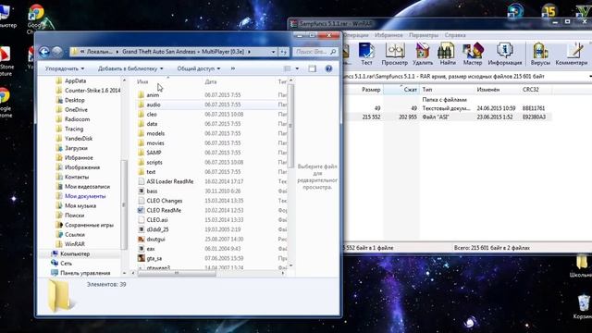
Task: Click the WinRAR Test toolbar icon
Action: tap(366, 55)
